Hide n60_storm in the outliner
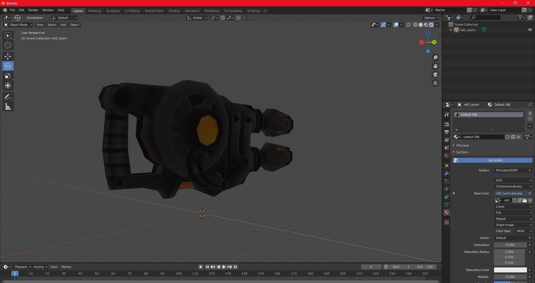The image size is (535, 283). coord(530,30)
